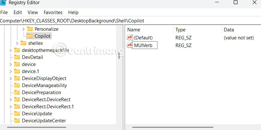The width and height of the screenshot is (261, 130).
Task: Select the DevDetail key label
Action: point(32,57)
